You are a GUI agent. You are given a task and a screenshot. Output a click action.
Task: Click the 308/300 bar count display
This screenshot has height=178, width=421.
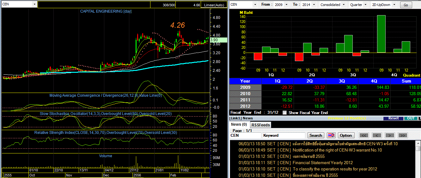click(169, 5)
